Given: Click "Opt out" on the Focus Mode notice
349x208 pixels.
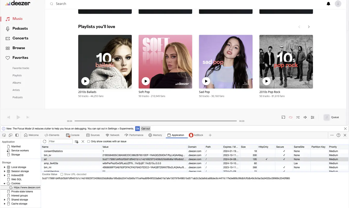Looking at the screenshot, I should click(145, 128).
